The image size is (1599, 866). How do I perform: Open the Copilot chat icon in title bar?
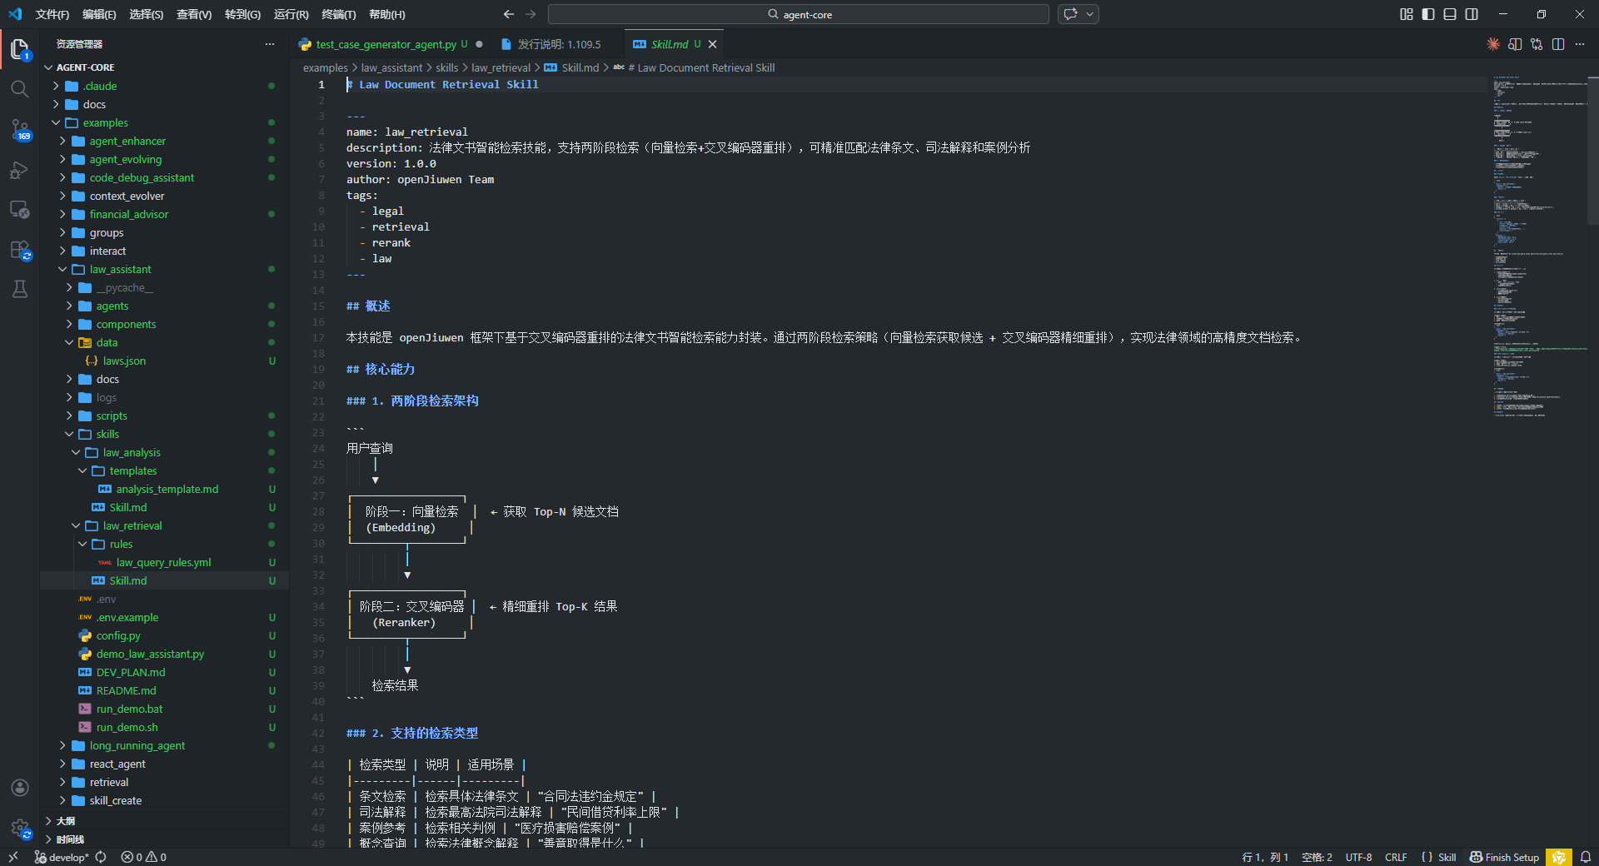1071,14
